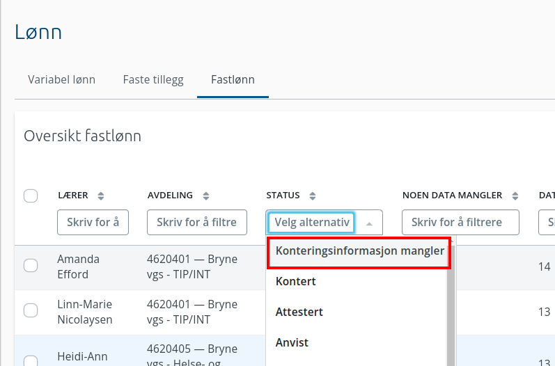This screenshot has width=555, height=366.
Task: Select Anvist status option
Action: (x=292, y=342)
